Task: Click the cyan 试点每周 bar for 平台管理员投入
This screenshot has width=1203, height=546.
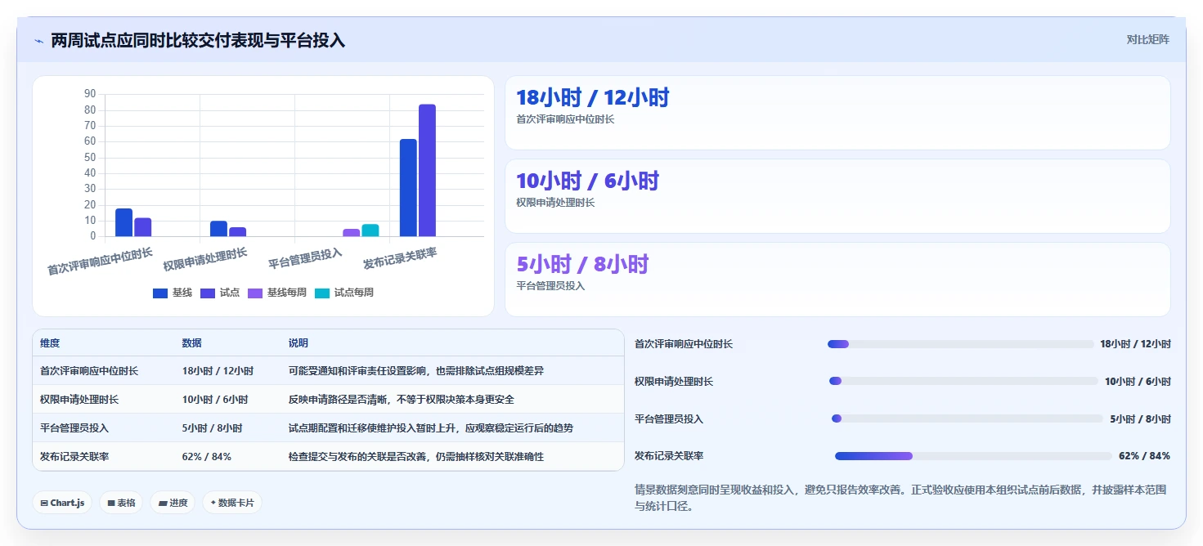Action: click(370, 230)
